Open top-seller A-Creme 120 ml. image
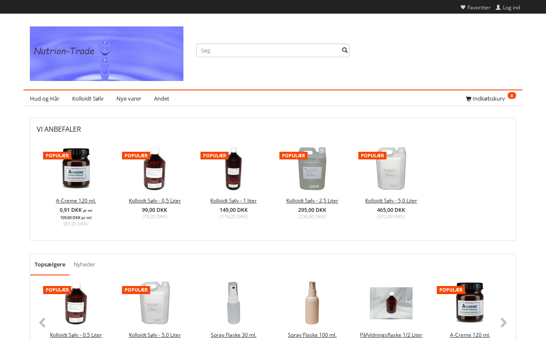The height and width of the screenshot is (341, 546). click(x=470, y=303)
